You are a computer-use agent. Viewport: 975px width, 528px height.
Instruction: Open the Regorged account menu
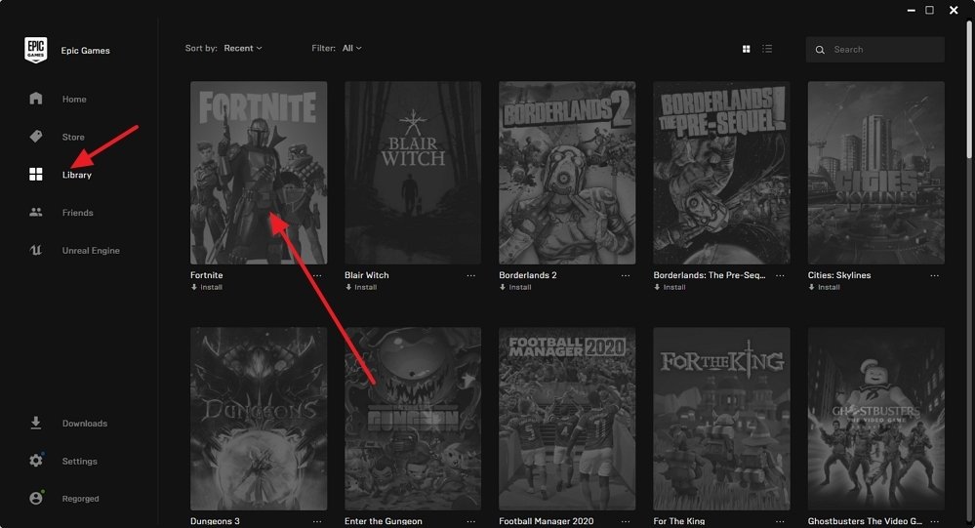(80, 499)
